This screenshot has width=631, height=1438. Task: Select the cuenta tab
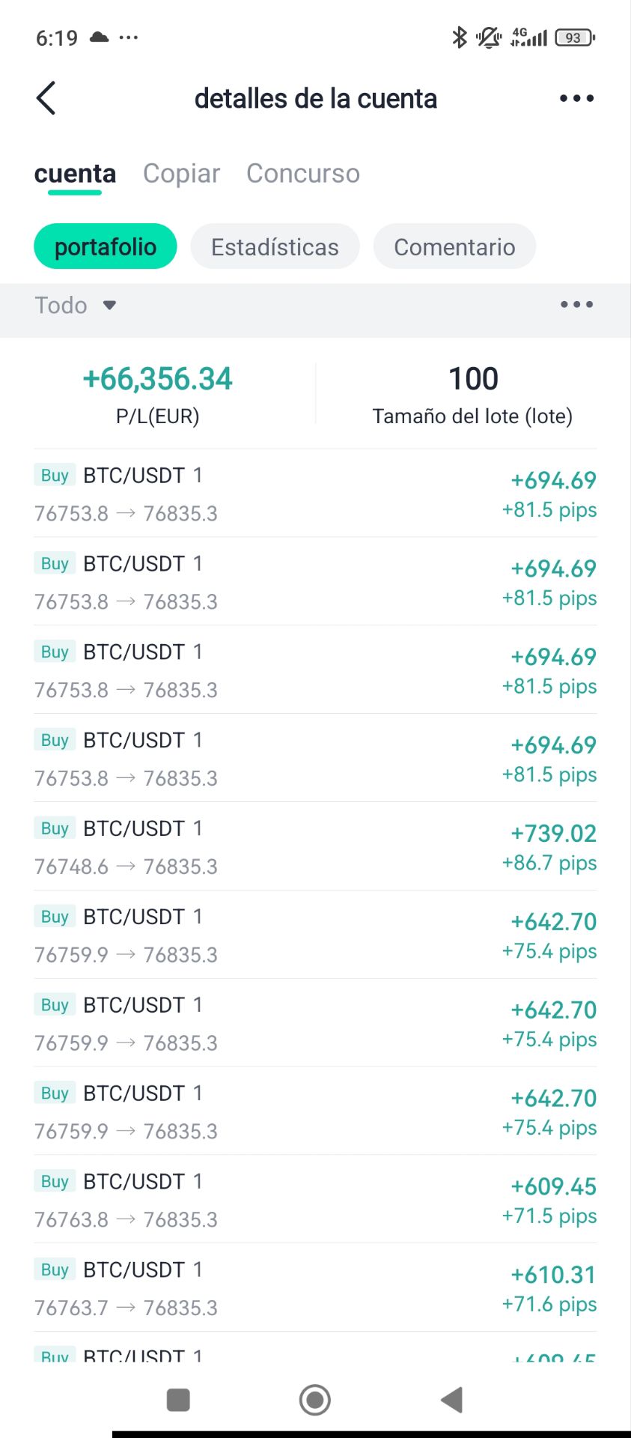pos(75,174)
